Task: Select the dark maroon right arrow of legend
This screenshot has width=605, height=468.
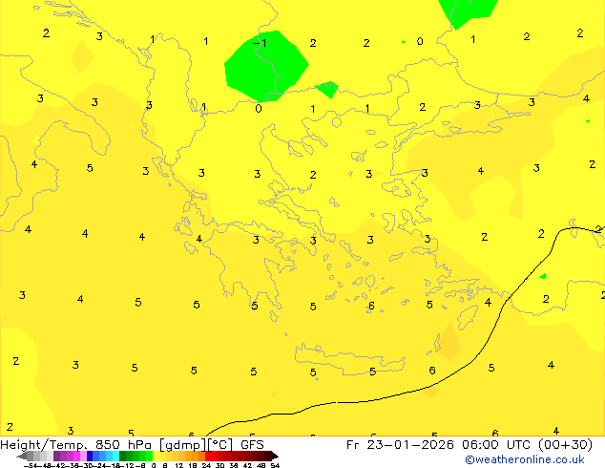Action: click(x=274, y=456)
